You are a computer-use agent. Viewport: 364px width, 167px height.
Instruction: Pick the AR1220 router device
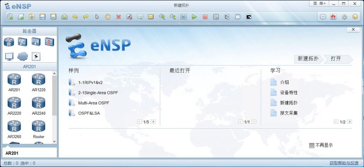[x=38, y=82]
